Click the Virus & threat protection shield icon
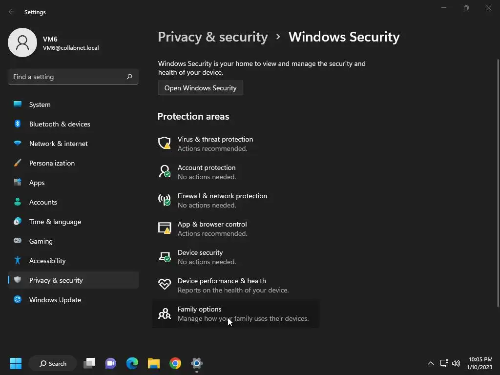Viewport: 500px width, 375px height. (x=165, y=143)
